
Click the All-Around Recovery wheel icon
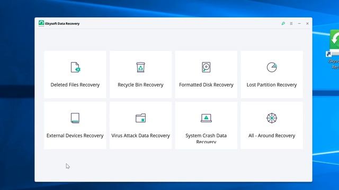[272, 118]
